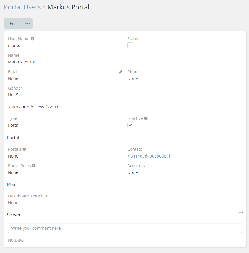Show info tooltip for the Portals field
249x253 pixels.
24,149
